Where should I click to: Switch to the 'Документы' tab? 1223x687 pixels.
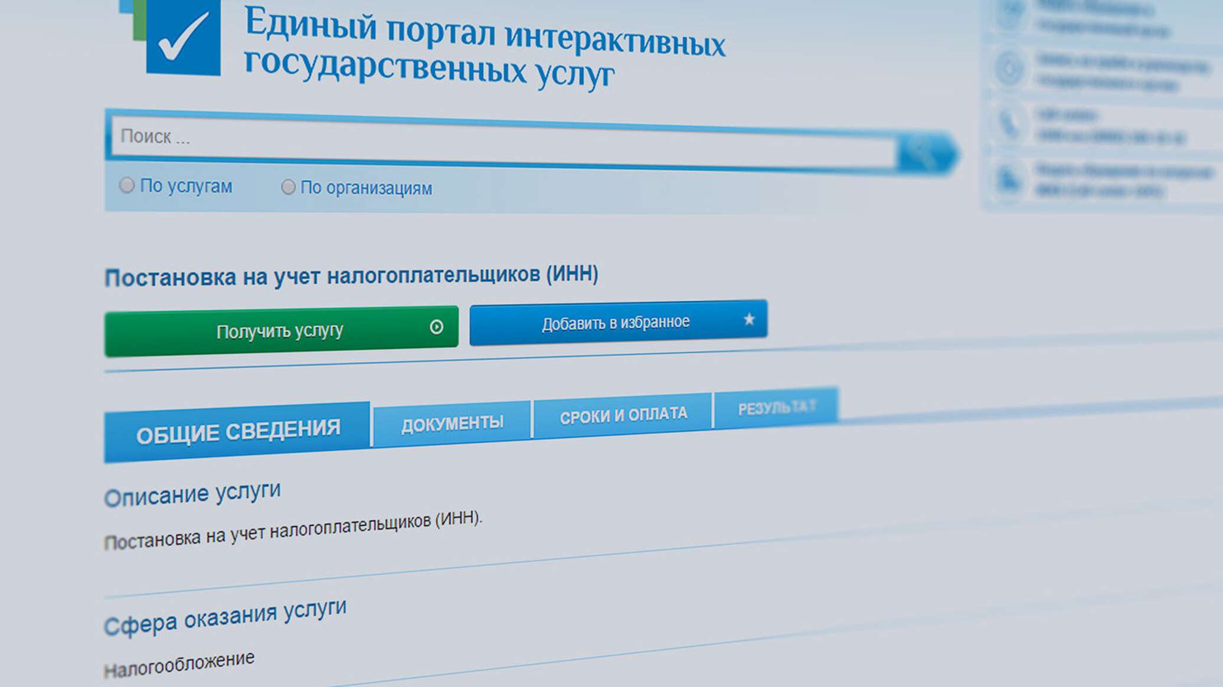coord(452,423)
